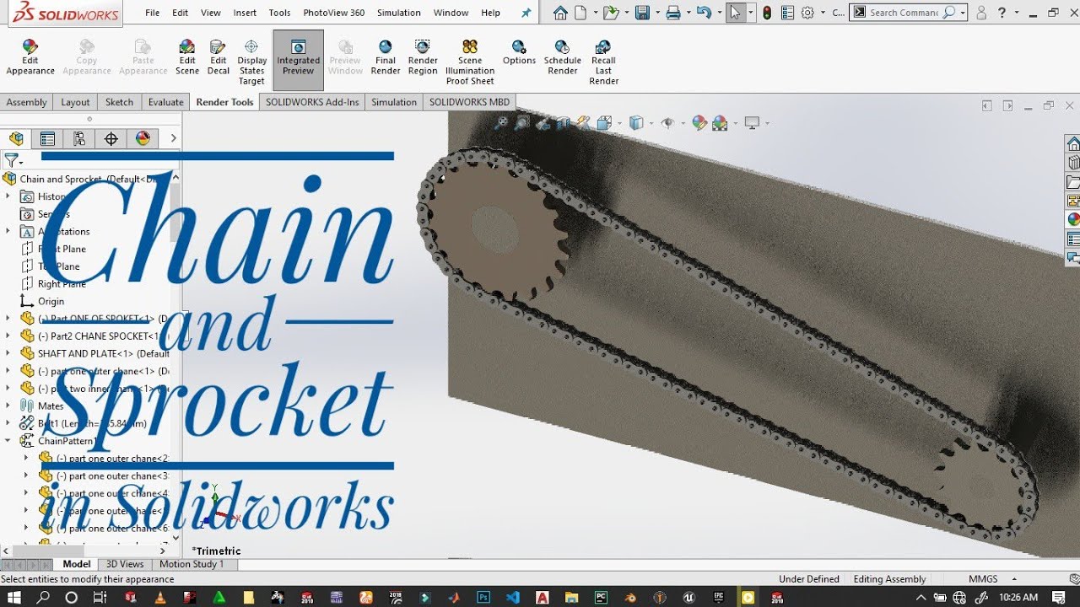
Task: Switch to the Evaluate command tab
Action: click(166, 102)
